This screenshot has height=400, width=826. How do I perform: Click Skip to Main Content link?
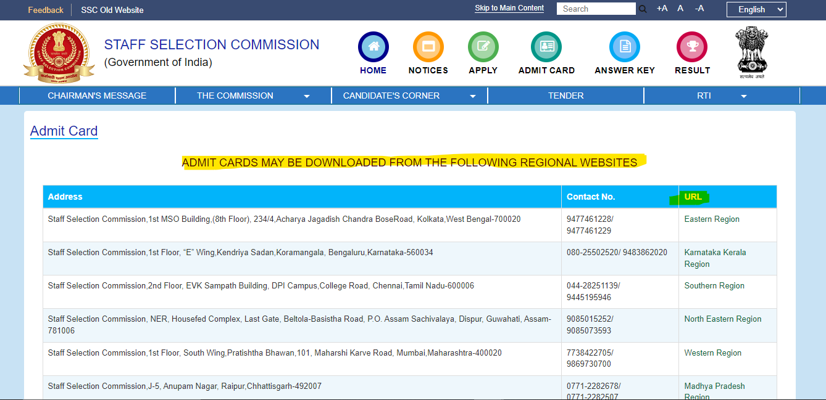[x=509, y=8]
